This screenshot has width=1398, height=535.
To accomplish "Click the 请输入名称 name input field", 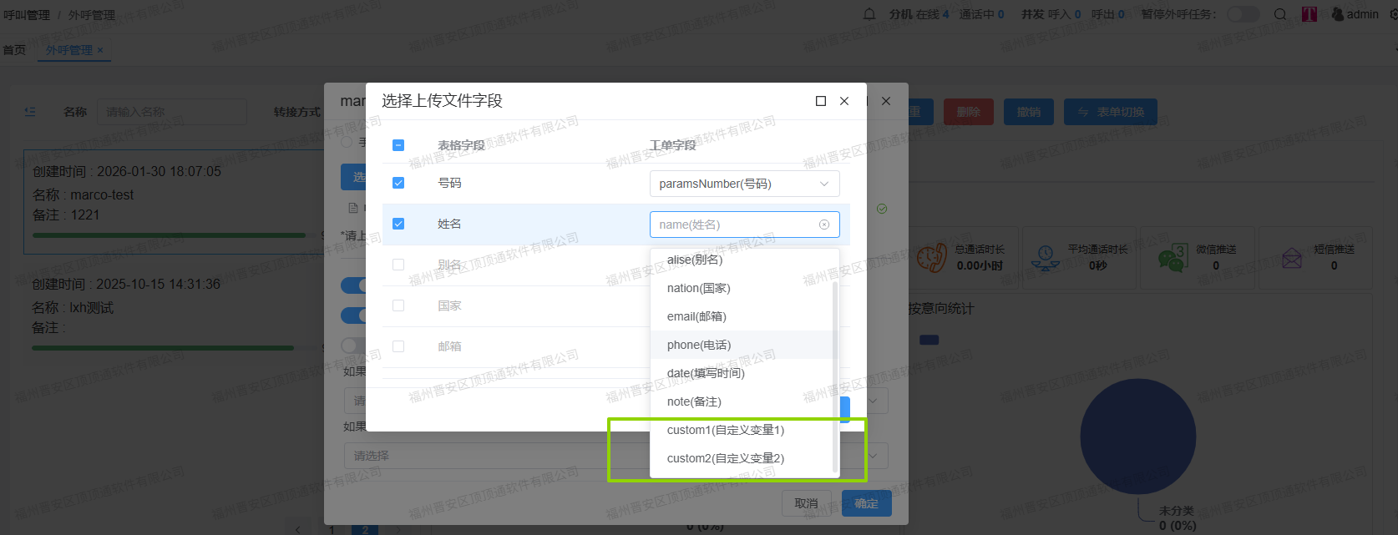I will pyautogui.click(x=171, y=112).
